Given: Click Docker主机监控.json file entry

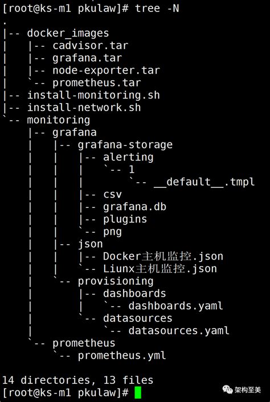Looking at the screenshot, I should coord(163,256).
